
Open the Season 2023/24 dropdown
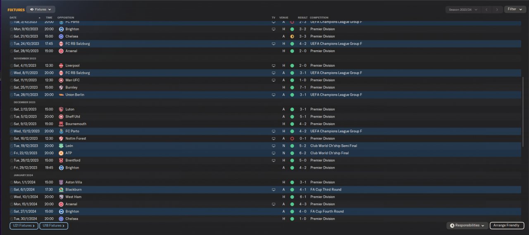pyautogui.click(x=463, y=9)
